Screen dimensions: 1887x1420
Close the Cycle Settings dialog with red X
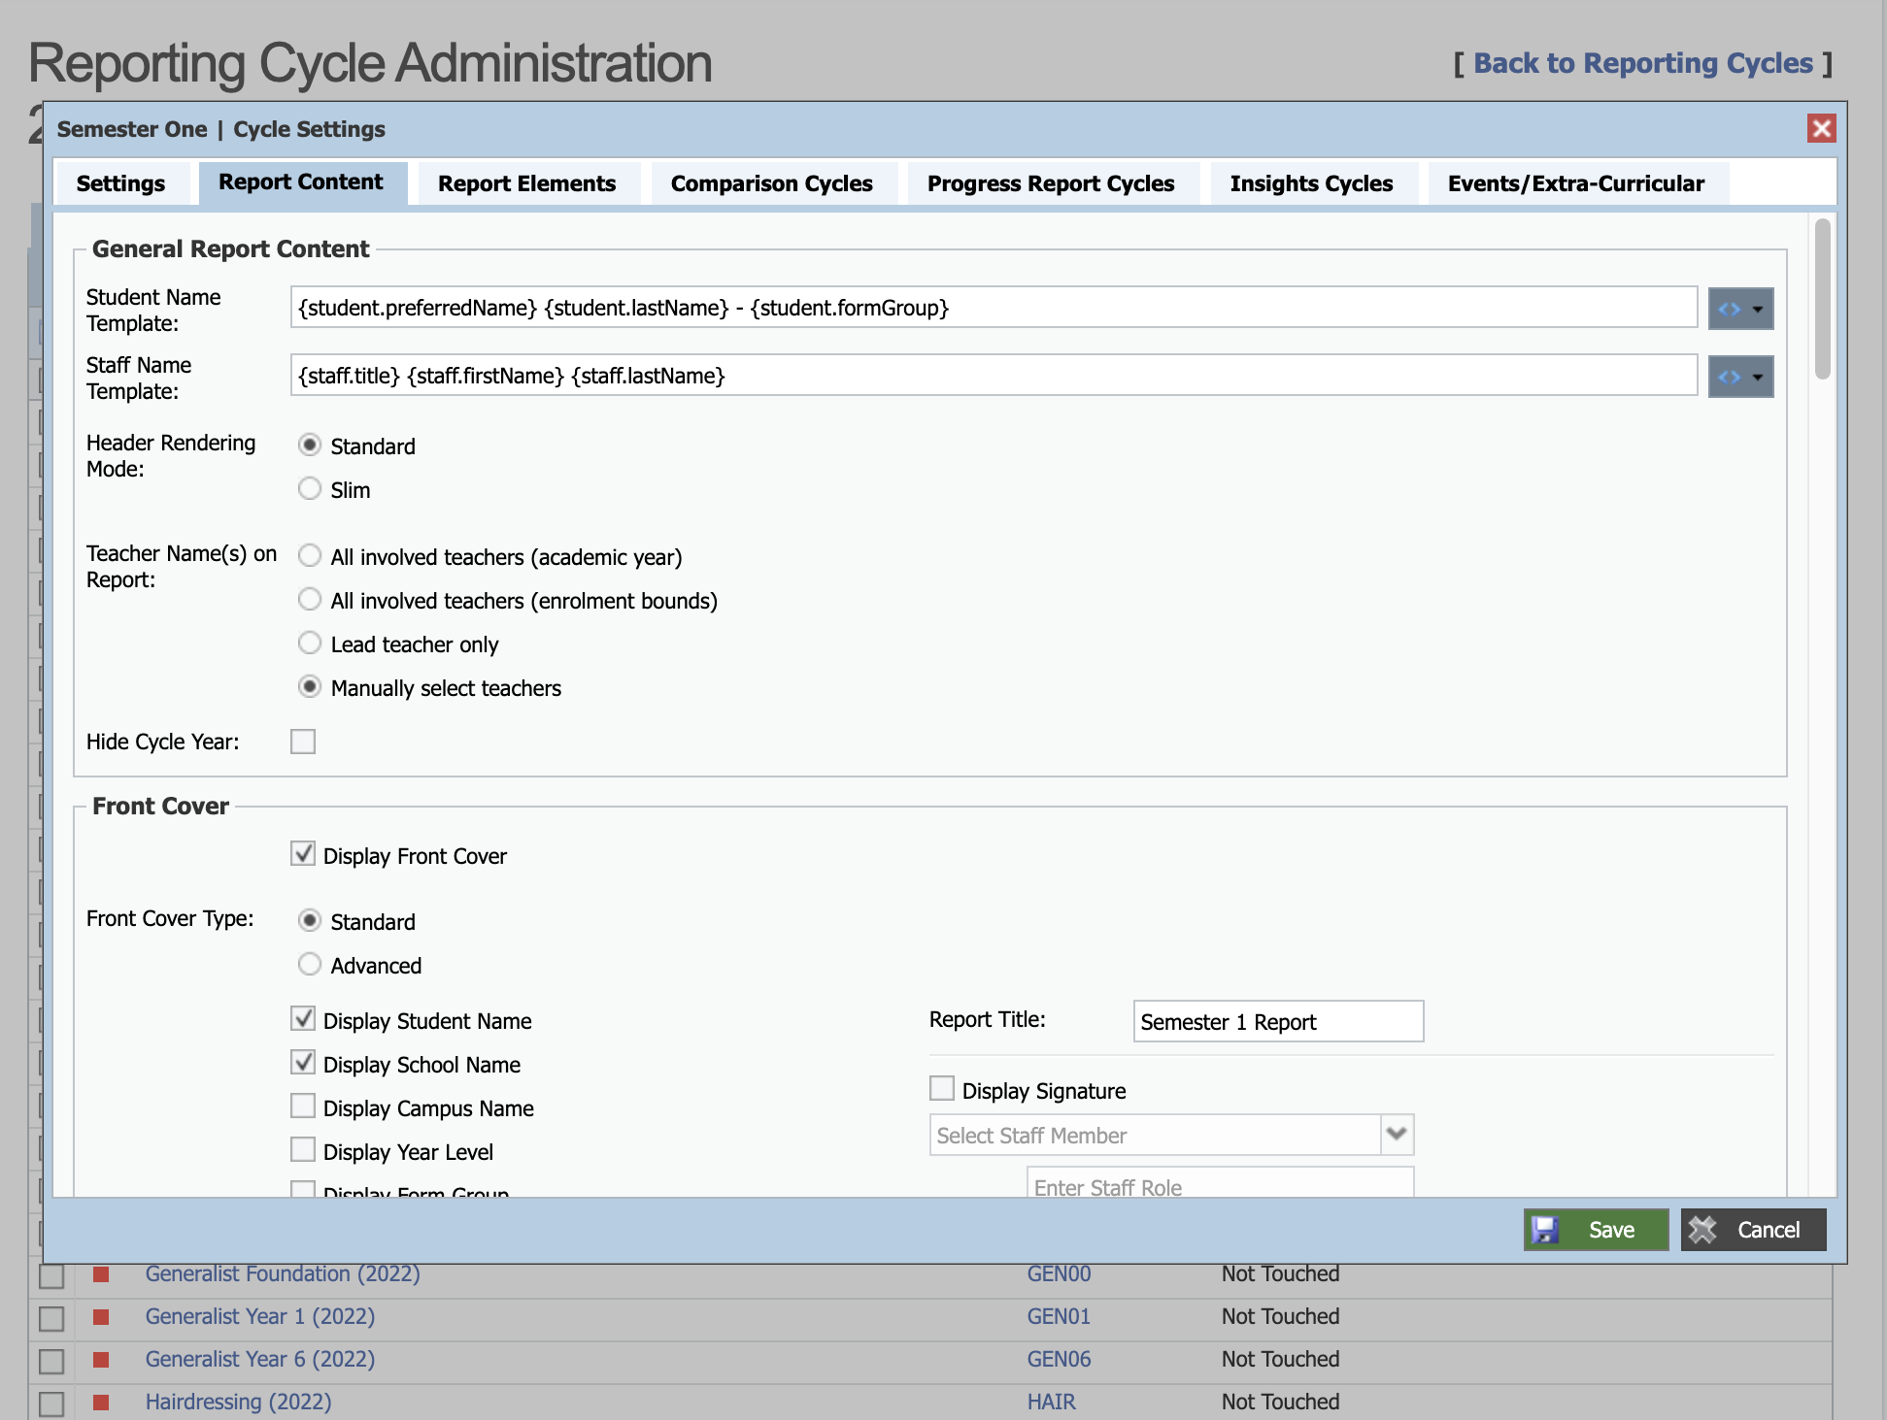click(x=1821, y=129)
